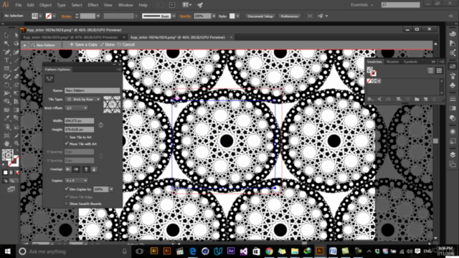
Task: Open Preferences from control bar
Action: point(290,16)
